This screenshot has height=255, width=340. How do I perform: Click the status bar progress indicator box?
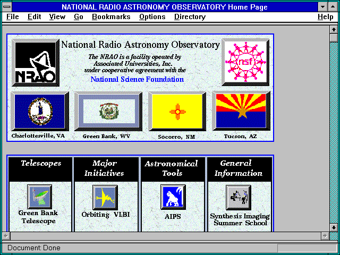click(307, 248)
